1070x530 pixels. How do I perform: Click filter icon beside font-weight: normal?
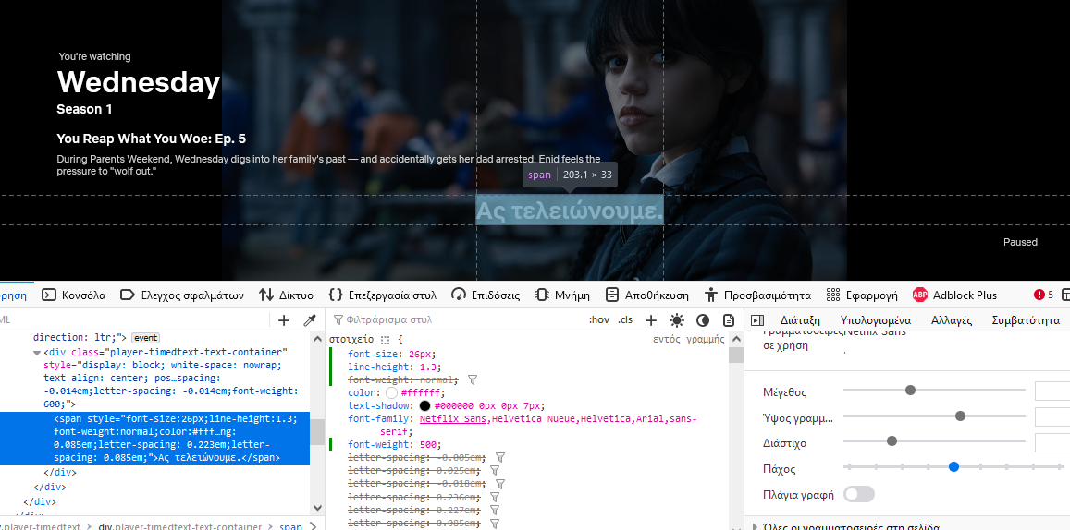pyautogui.click(x=473, y=379)
